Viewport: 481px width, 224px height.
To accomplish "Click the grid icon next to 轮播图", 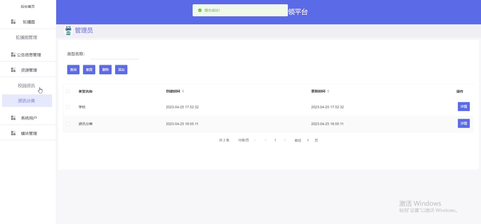I will tap(13, 22).
